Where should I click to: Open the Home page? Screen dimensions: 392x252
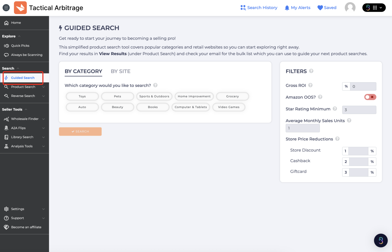point(16,23)
